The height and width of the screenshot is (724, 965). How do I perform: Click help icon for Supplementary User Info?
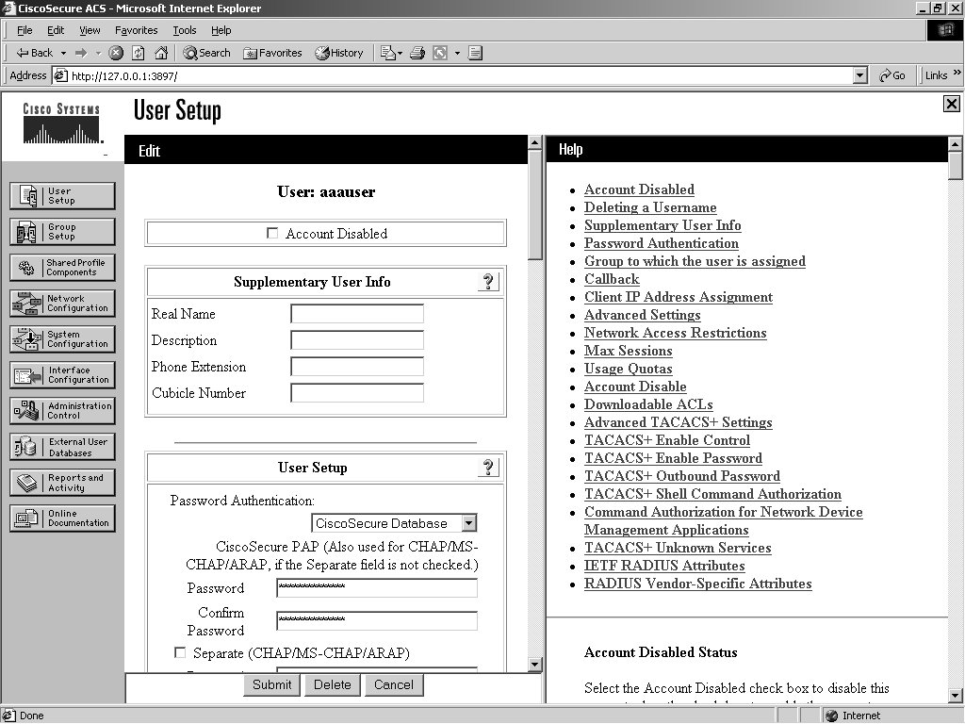[489, 281]
